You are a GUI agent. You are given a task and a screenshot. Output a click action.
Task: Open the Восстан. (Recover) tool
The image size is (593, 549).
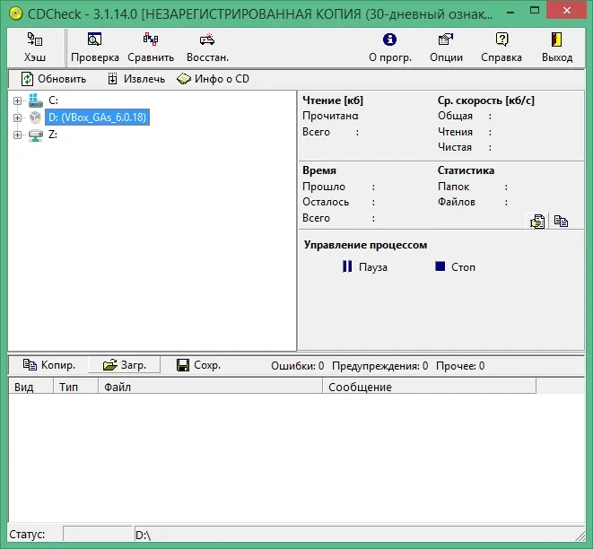(x=207, y=48)
